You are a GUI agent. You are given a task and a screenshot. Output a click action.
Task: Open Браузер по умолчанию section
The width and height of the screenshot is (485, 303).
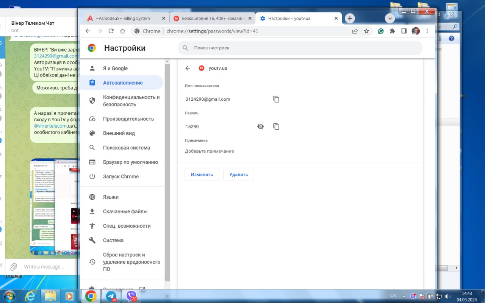pyautogui.click(x=122, y=162)
